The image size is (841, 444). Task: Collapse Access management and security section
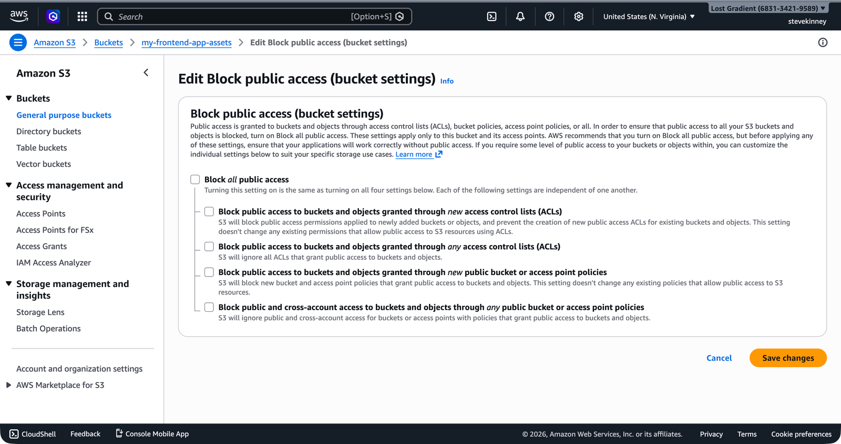coord(9,185)
